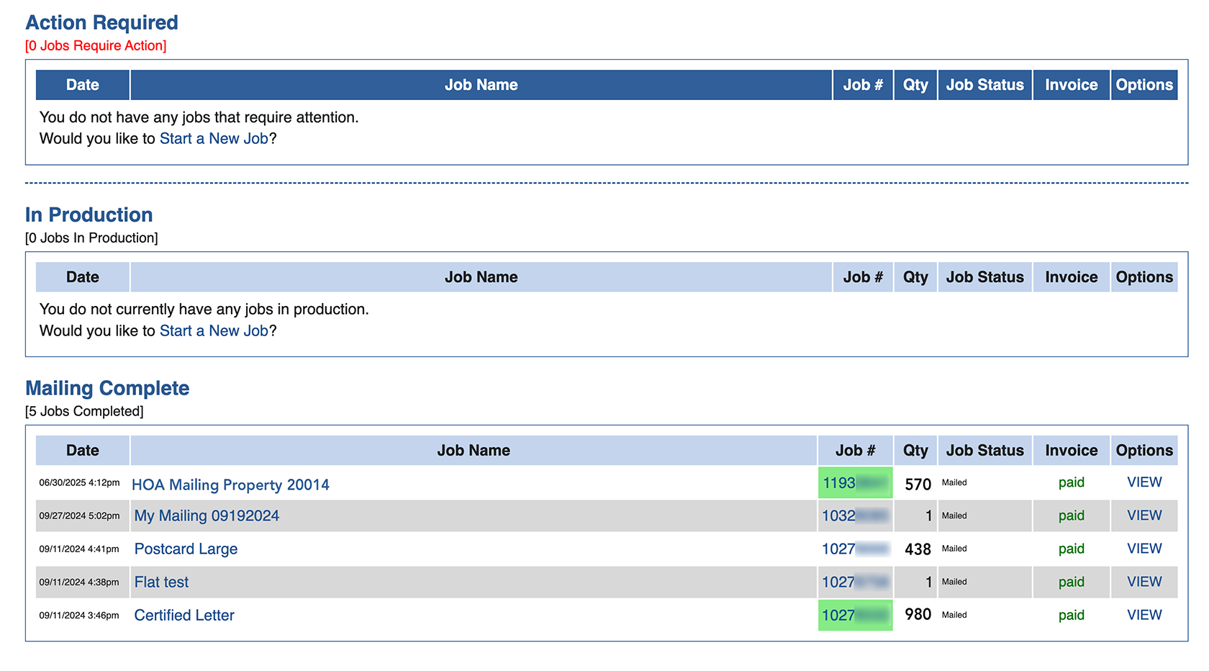Select the highlighted job number 1193 for HOA Mailing
The height and width of the screenshot is (671, 1209).
[x=855, y=482]
